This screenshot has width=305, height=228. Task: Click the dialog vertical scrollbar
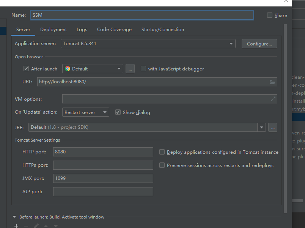285,119
